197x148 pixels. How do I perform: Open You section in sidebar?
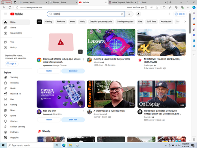pos(16,42)
